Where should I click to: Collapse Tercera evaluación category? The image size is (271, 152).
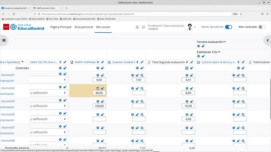224,42
